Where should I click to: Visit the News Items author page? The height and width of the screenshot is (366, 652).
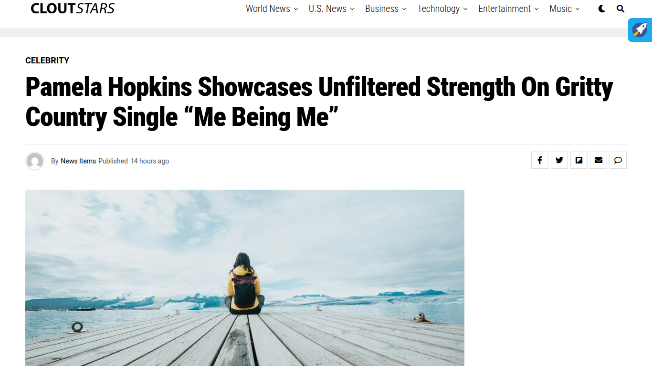click(78, 161)
